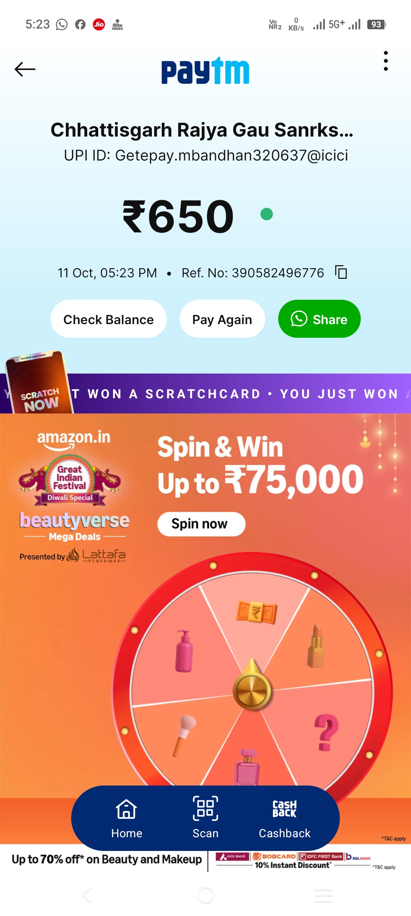This screenshot has height=916, width=411.
Task: Tap the green payment success dot
Action: (x=266, y=214)
